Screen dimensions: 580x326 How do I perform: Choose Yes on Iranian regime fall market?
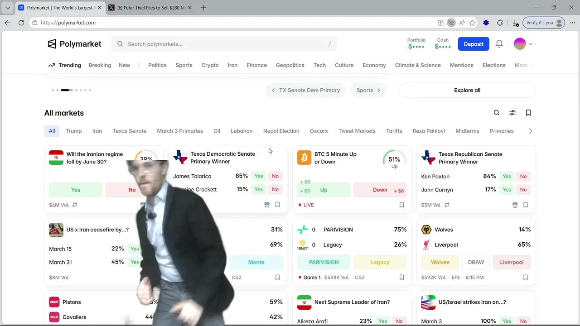76,190
